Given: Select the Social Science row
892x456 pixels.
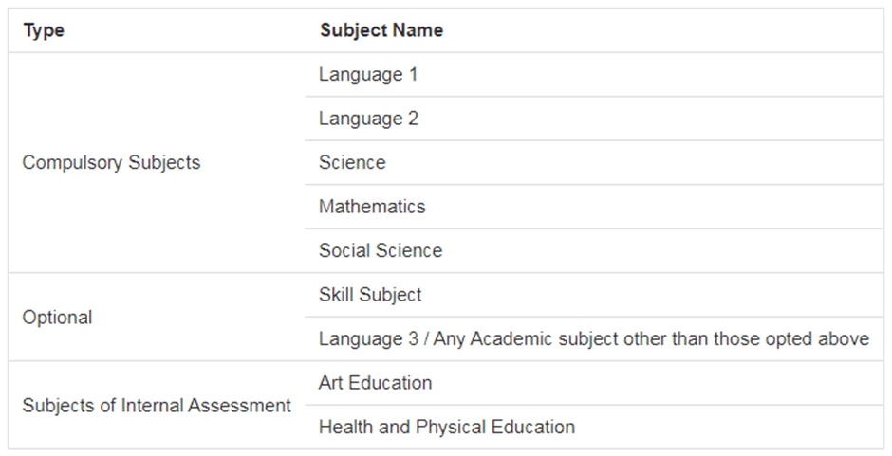Looking at the screenshot, I should [594, 250].
